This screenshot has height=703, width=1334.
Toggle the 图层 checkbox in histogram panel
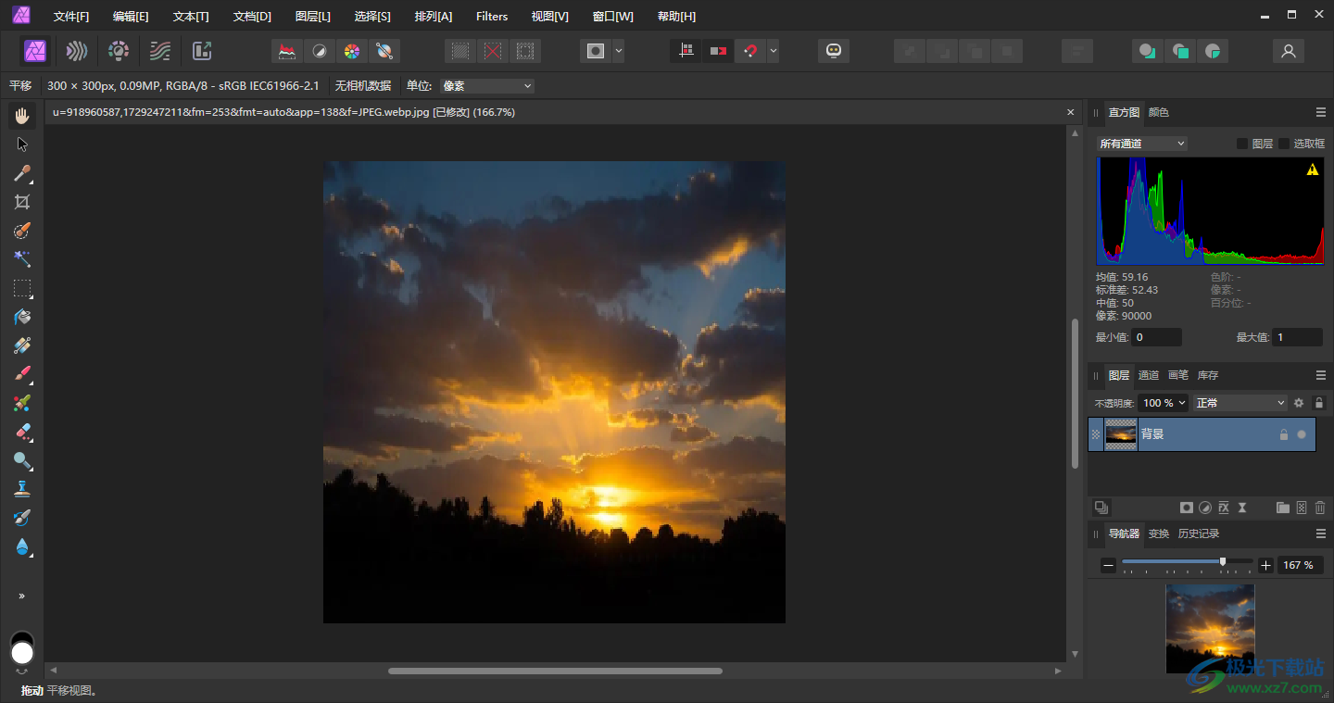coord(1242,144)
